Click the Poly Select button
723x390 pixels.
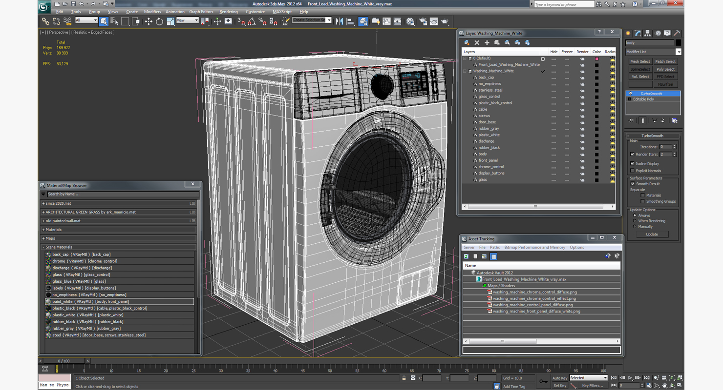[665, 69]
